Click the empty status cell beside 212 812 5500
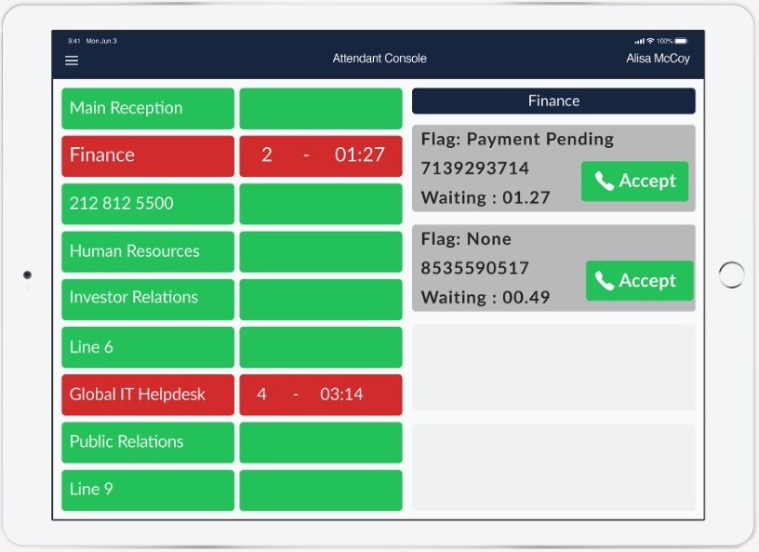This screenshot has width=759, height=552. (321, 204)
